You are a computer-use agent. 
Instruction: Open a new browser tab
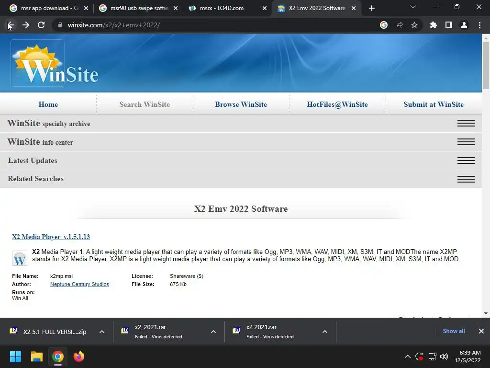click(371, 8)
